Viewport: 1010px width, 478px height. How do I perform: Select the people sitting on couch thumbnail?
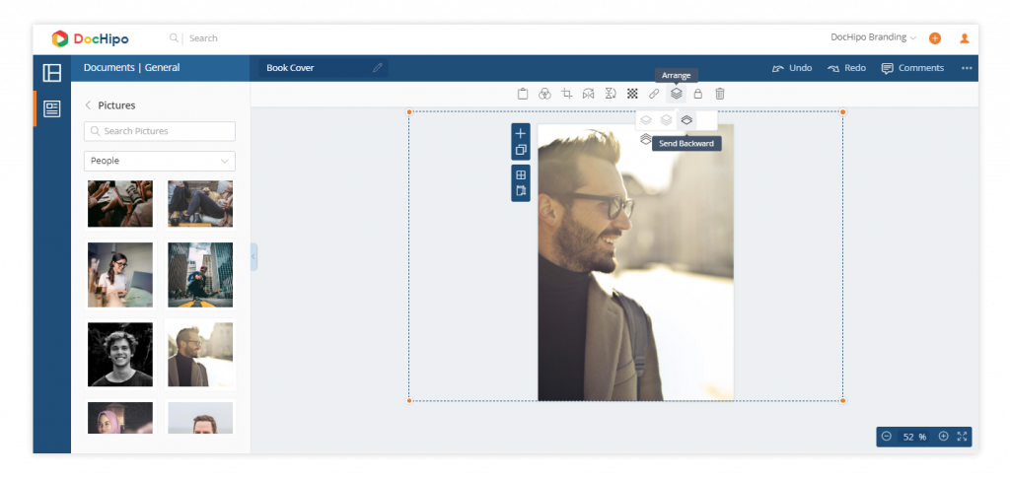pos(200,204)
